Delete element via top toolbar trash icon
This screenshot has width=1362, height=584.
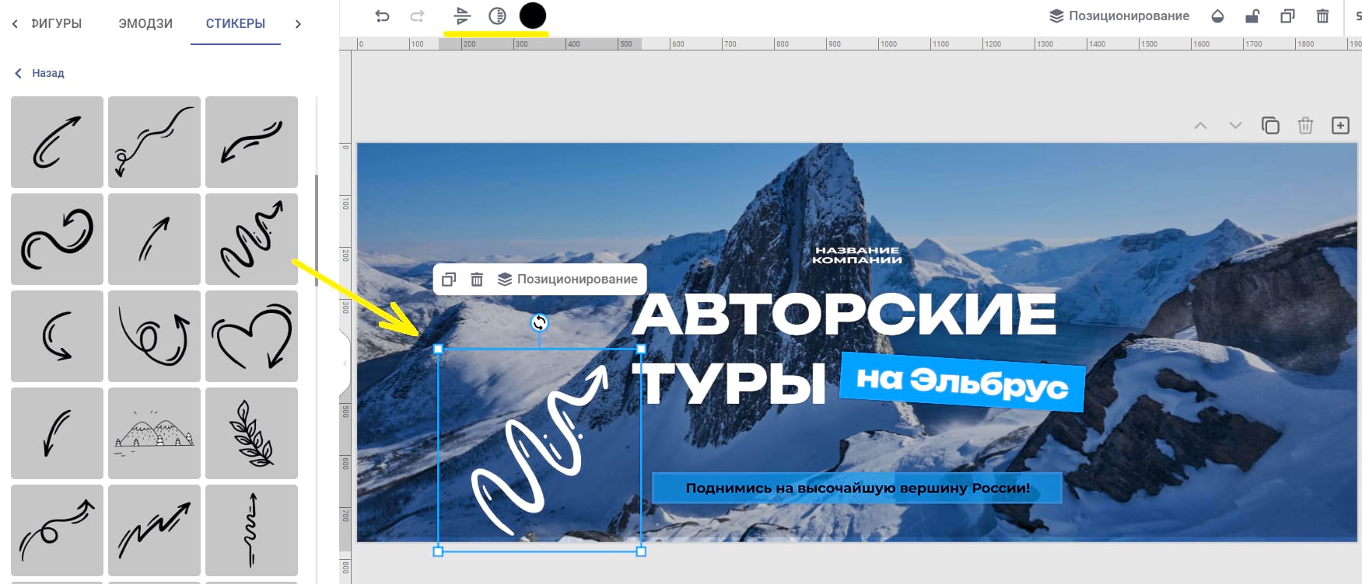click(x=1322, y=16)
